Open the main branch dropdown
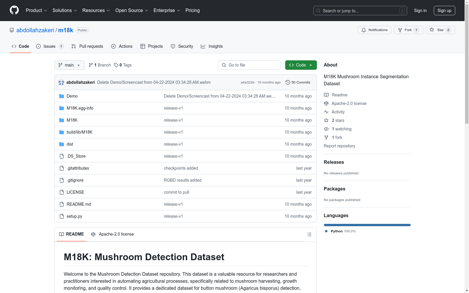The height and width of the screenshot is (293, 469). [69, 65]
